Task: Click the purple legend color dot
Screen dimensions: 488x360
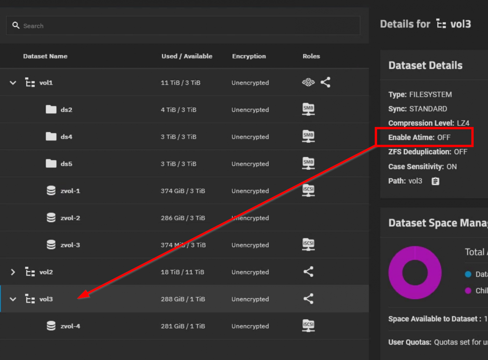Action: coord(468,290)
